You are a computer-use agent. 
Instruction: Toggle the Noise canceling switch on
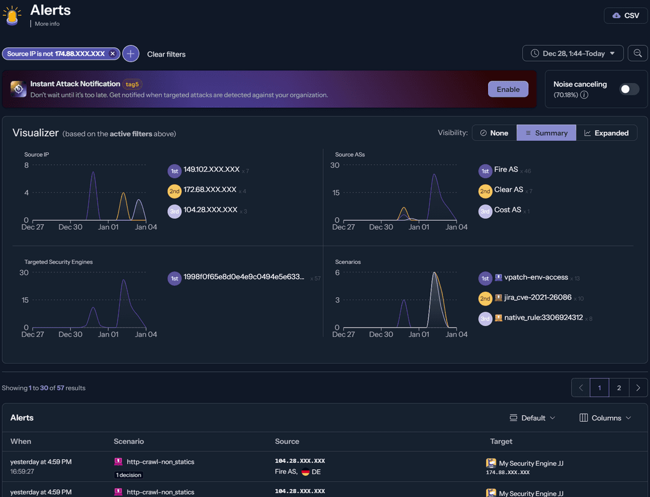tap(628, 88)
